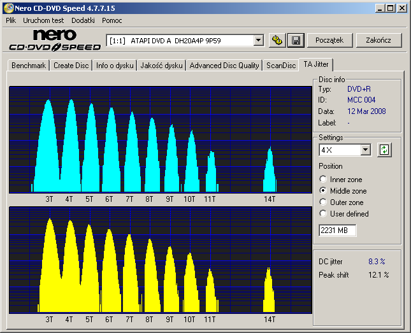Click the MCC 004 disc ID value
This screenshot has height=333, width=411.
tap(361, 100)
